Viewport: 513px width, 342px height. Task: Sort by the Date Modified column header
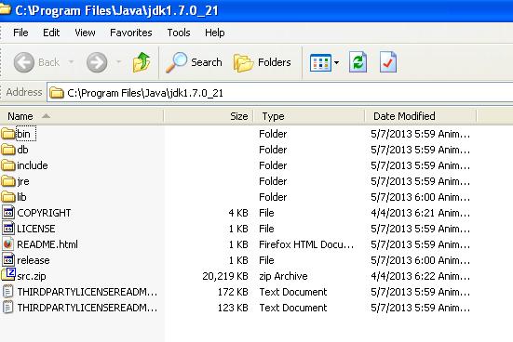coord(421,116)
